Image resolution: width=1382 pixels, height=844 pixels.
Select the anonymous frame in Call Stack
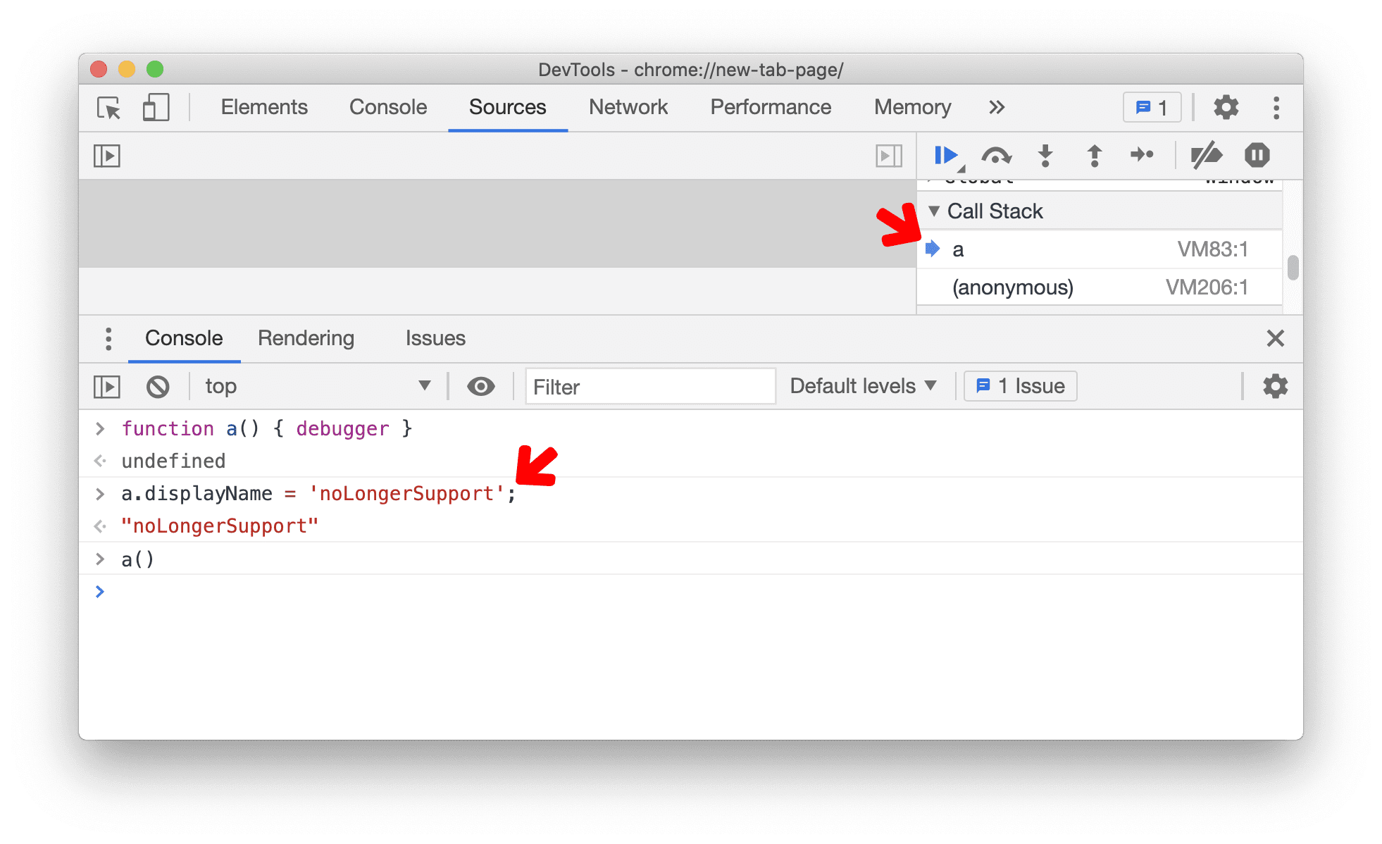(x=1001, y=288)
